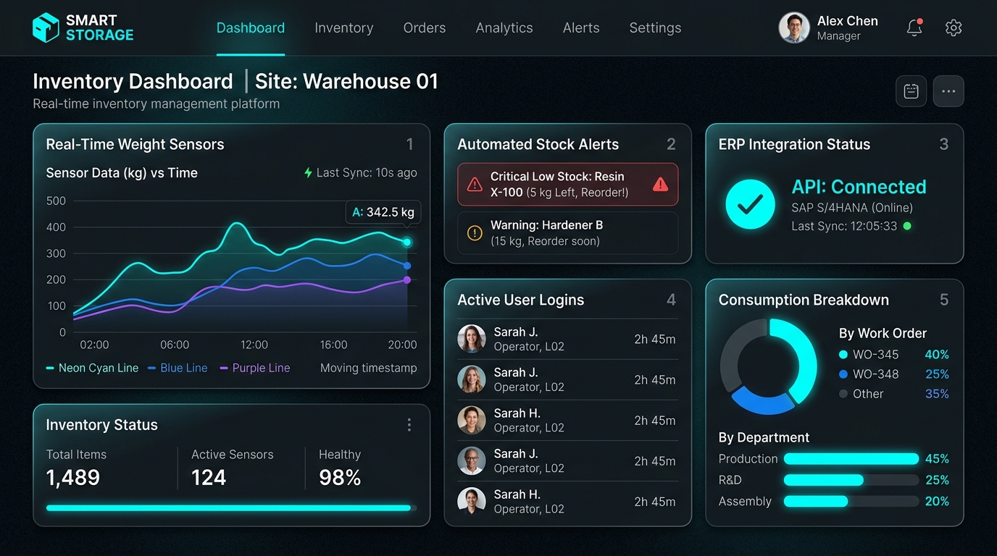Click the outlined triangle icon beside Critical Low Stock

coord(475,185)
